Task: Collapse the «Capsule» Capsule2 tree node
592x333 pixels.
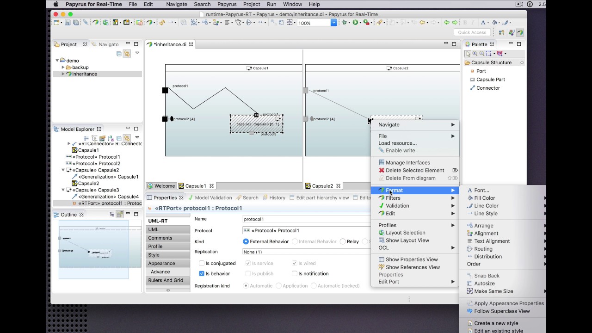Action: pos(63,170)
